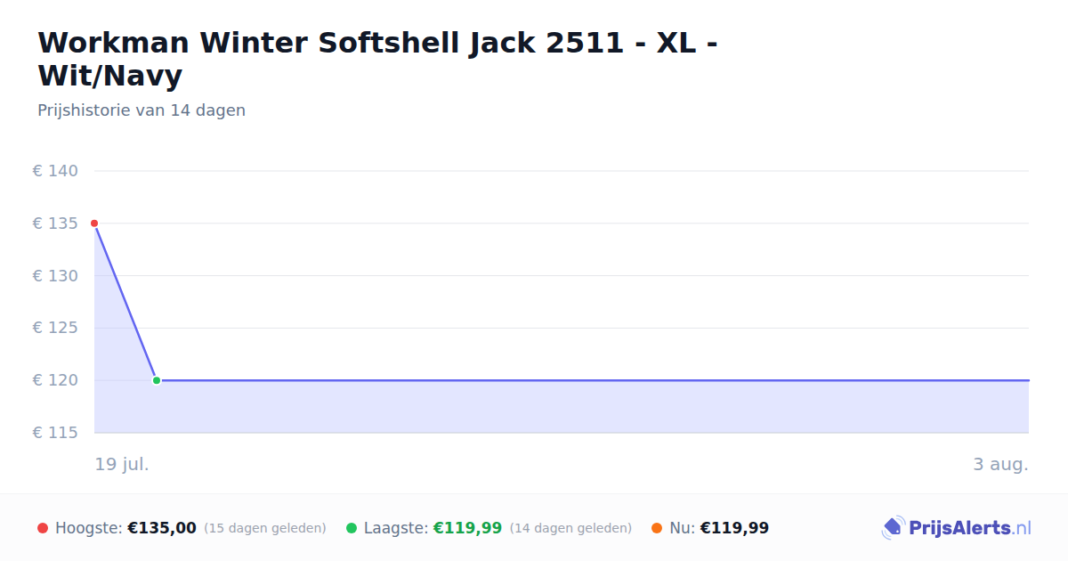Image resolution: width=1068 pixels, height=561 pixels.
Task: Select the red highest-price point on chart
Action: (x=94, y=224)
